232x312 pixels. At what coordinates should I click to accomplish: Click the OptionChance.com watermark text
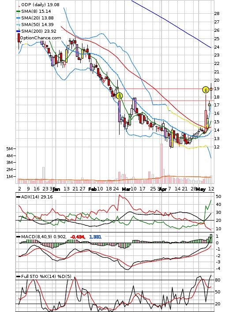point(41,38)
